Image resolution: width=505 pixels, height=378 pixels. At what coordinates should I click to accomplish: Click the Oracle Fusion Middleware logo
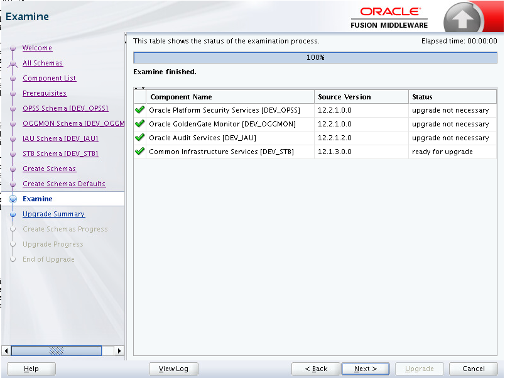point(389,18)
